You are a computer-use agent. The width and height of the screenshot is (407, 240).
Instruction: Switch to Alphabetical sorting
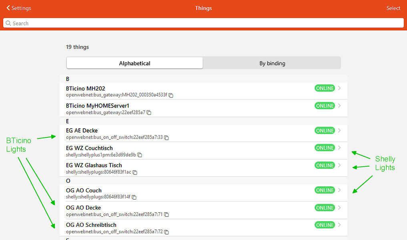[134, 63]
